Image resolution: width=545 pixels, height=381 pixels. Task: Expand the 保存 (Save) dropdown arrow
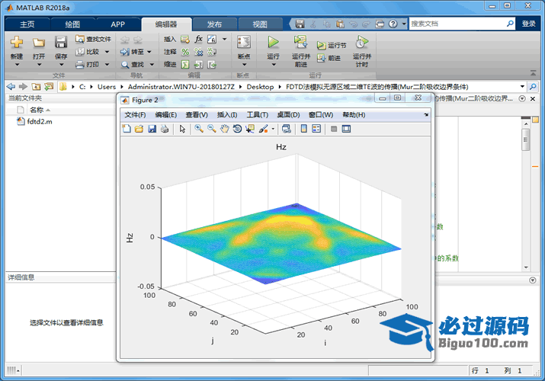tap(61, 64)
